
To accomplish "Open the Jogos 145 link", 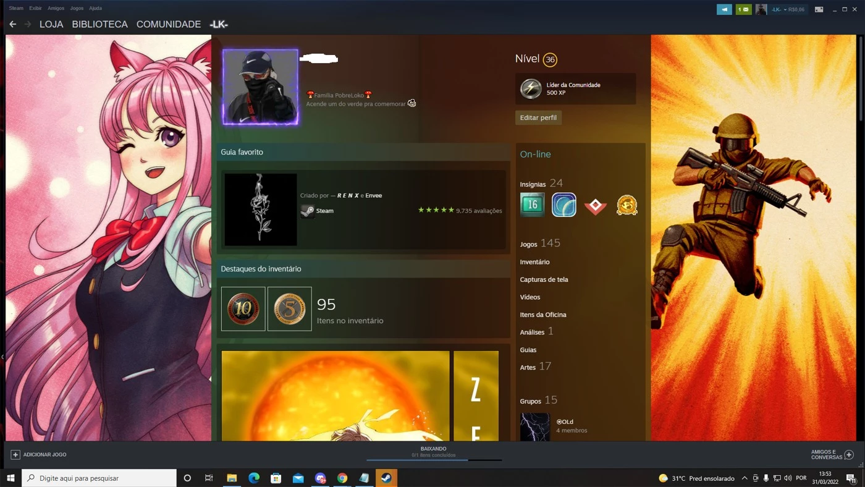I will coord(540,244).
